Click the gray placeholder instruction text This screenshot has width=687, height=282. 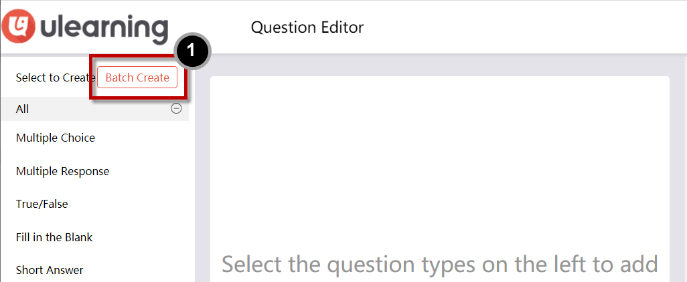pyautogui.click(x=440, y=264)
